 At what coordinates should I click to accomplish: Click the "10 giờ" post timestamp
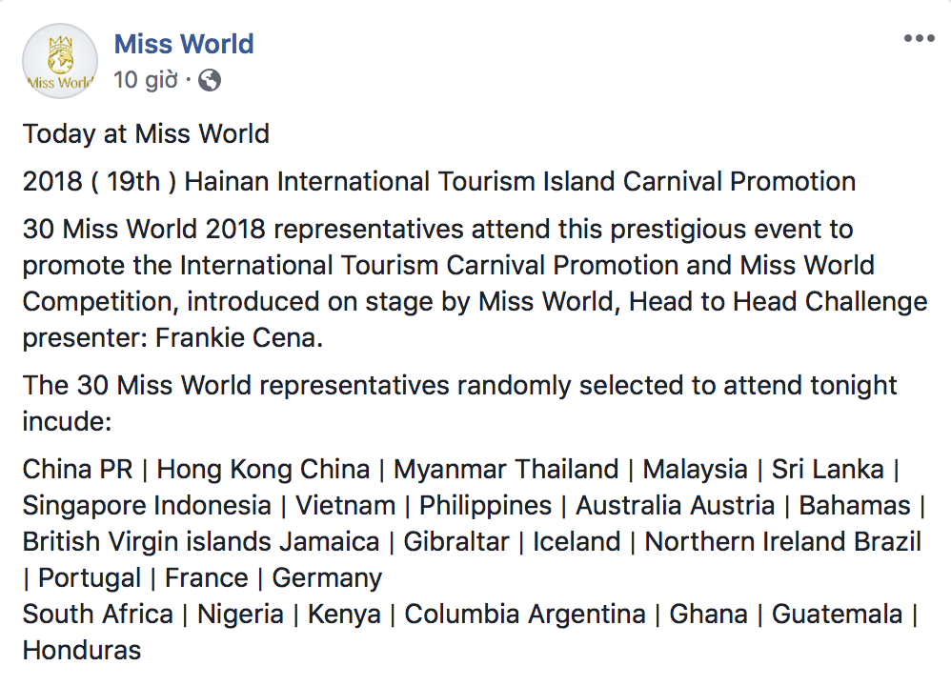click(145, 81)
